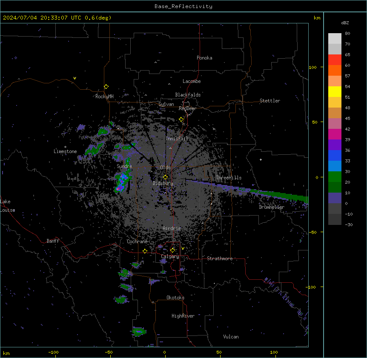Click the white plus marker east of ThreeHills

point(261,159)
